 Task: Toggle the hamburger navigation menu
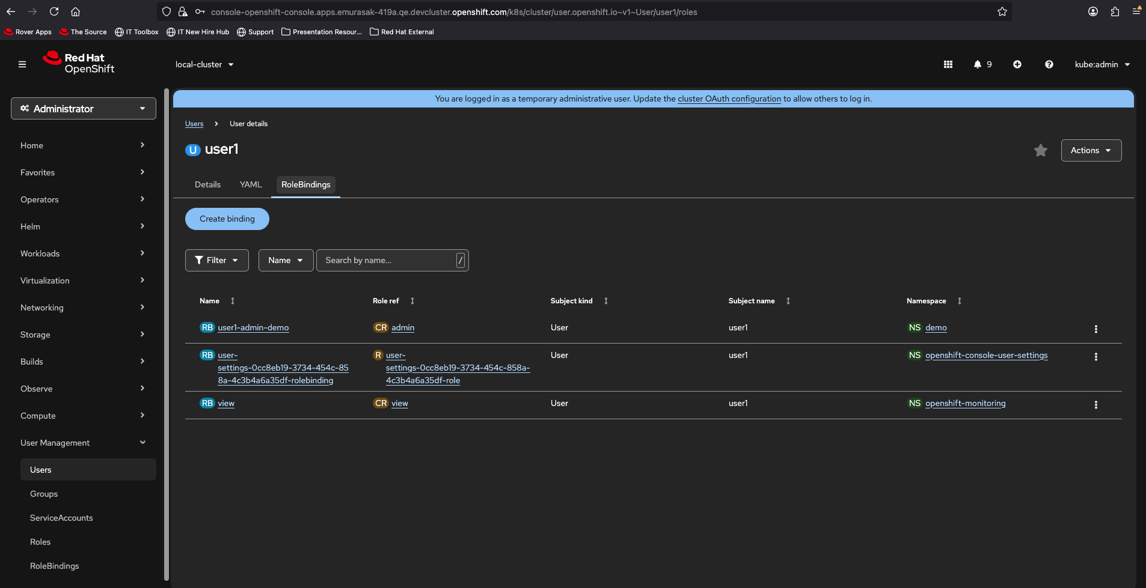coord(22,64)
